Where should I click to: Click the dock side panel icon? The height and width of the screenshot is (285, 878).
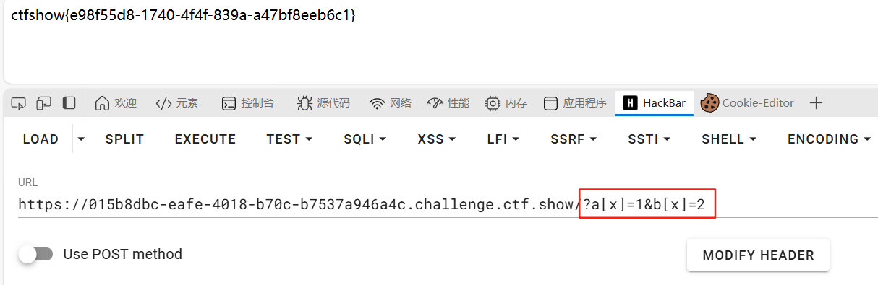[69, 102]
